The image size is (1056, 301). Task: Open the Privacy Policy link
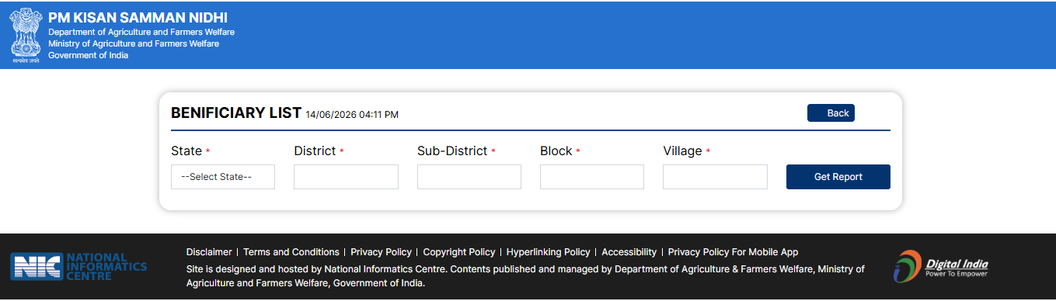(x=381, y=252)
